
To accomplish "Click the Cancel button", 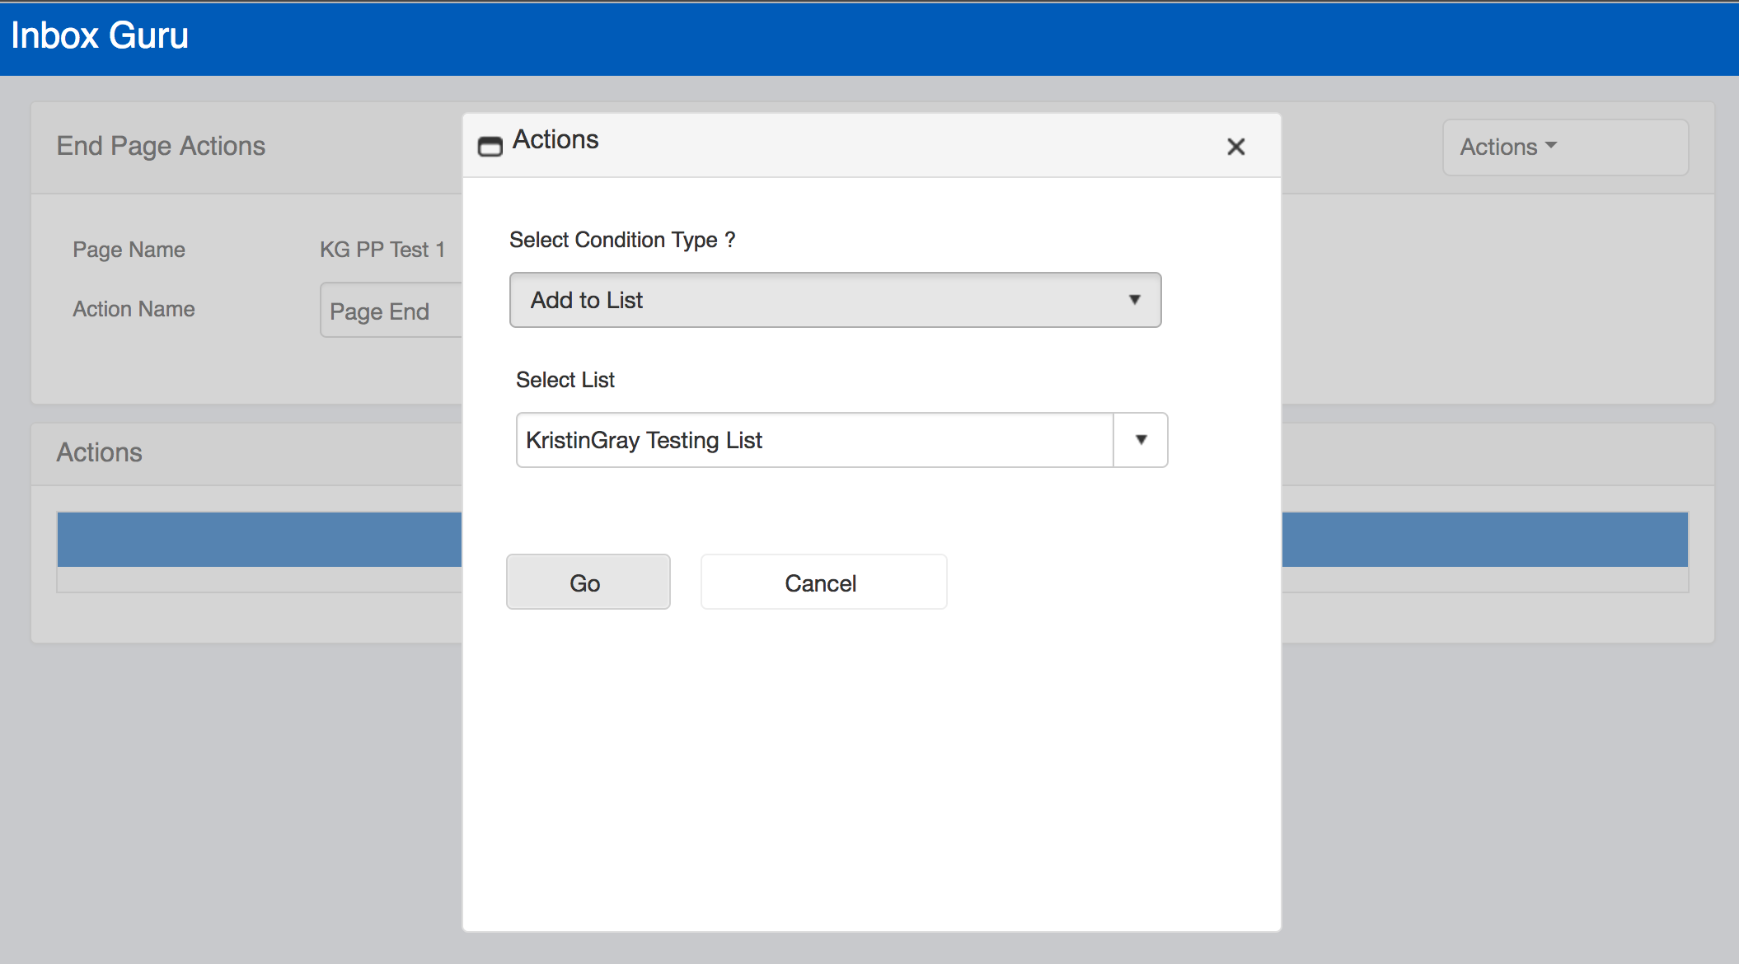I will coord(823,582).
